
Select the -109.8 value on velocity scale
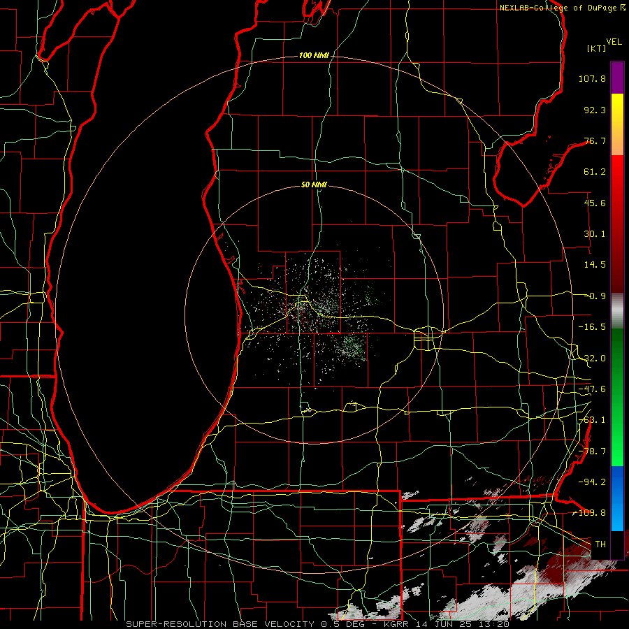coord(590,513)
